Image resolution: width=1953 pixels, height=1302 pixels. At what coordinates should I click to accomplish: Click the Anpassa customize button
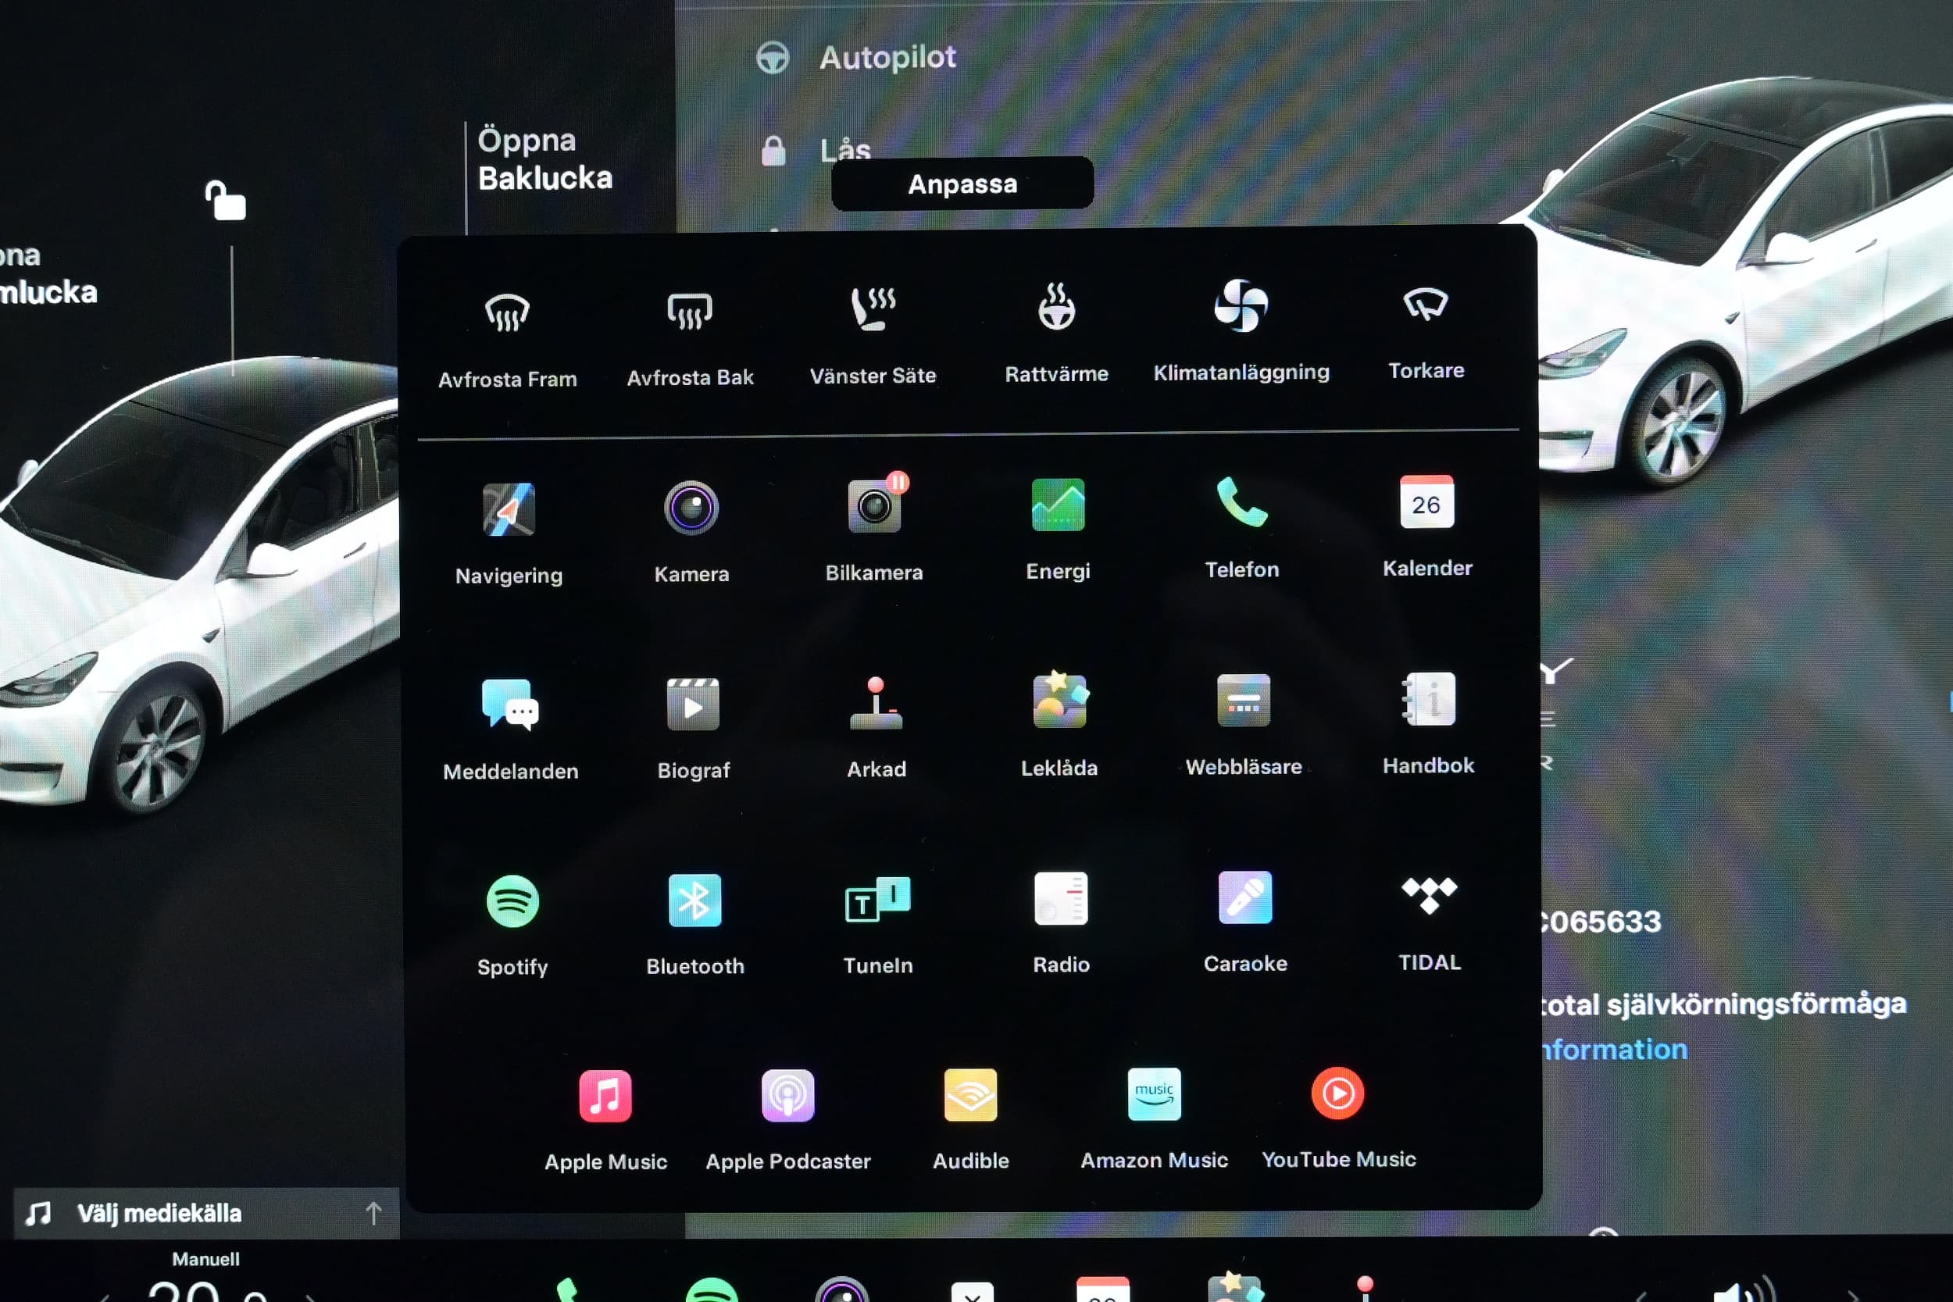(x=962, y=184)
